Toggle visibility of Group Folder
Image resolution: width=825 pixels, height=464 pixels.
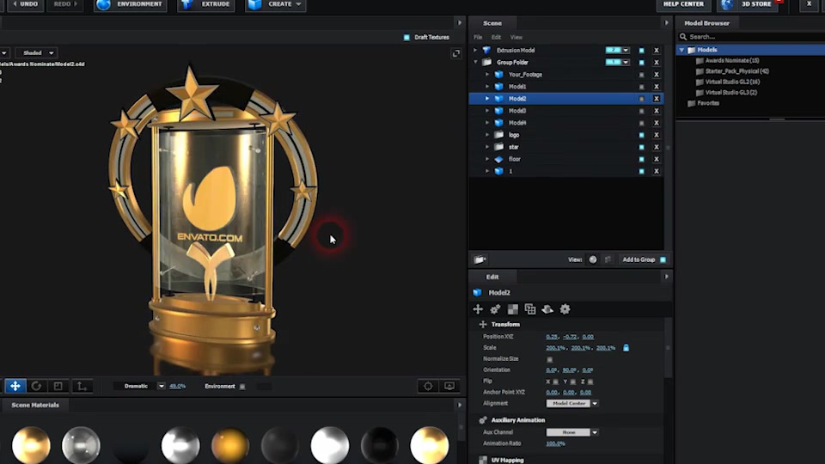[x=641, y=63]
